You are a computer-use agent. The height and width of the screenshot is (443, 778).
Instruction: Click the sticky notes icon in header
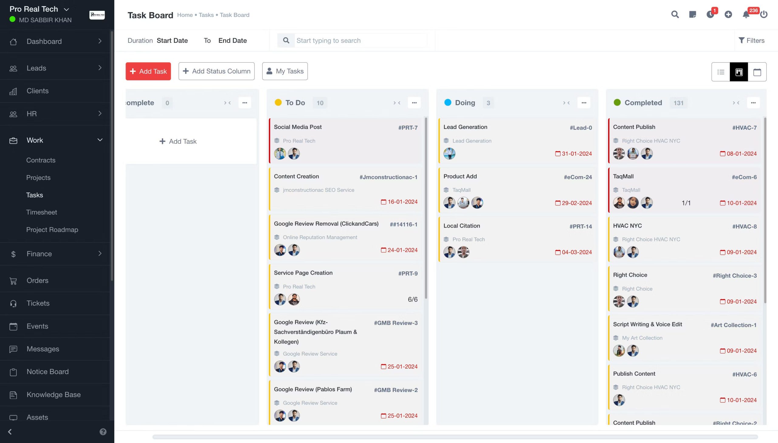point(692,14)
